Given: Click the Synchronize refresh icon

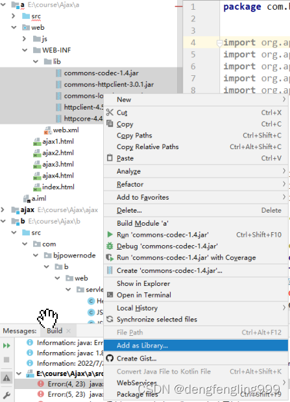Looking at the screenshot, I should [110, 319].
